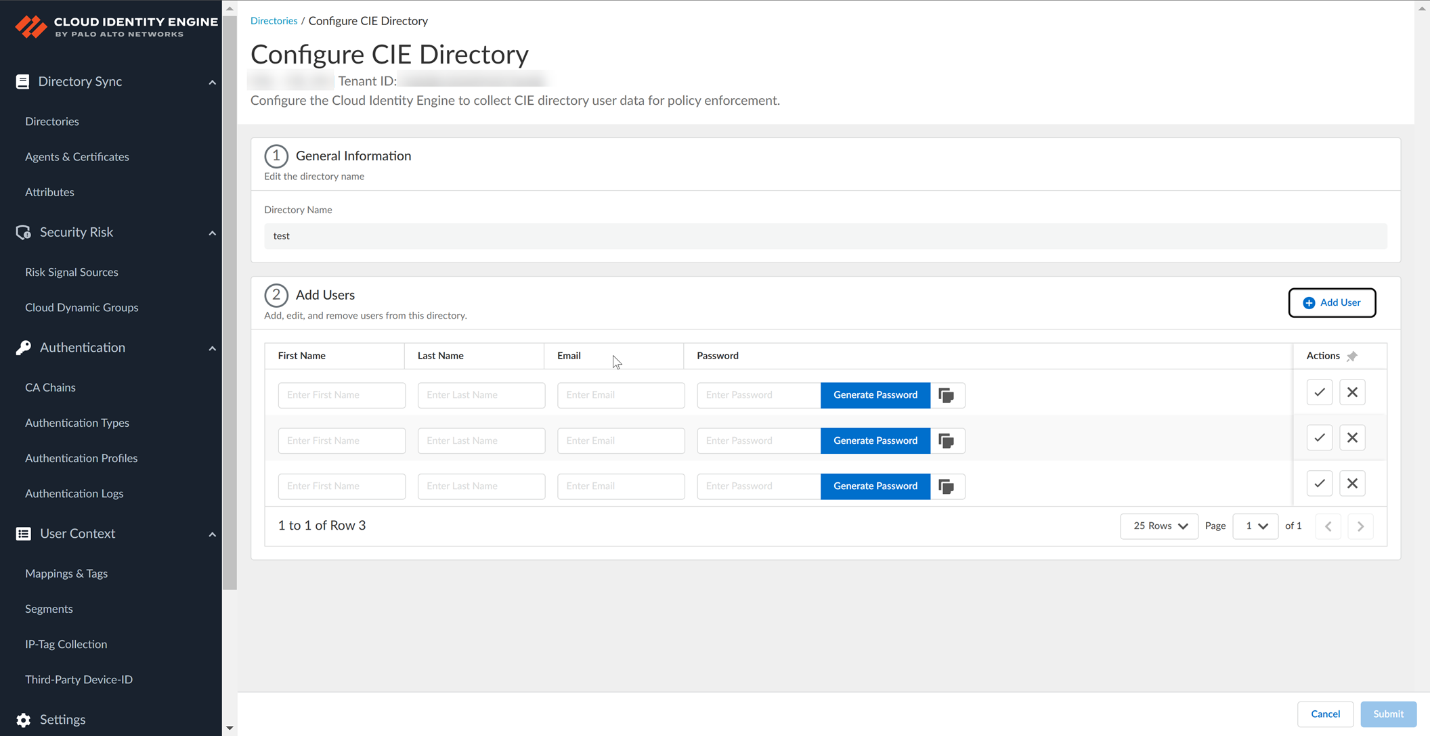
Task: Confirm first user row with checkmark
Action: click(1319, 392)
